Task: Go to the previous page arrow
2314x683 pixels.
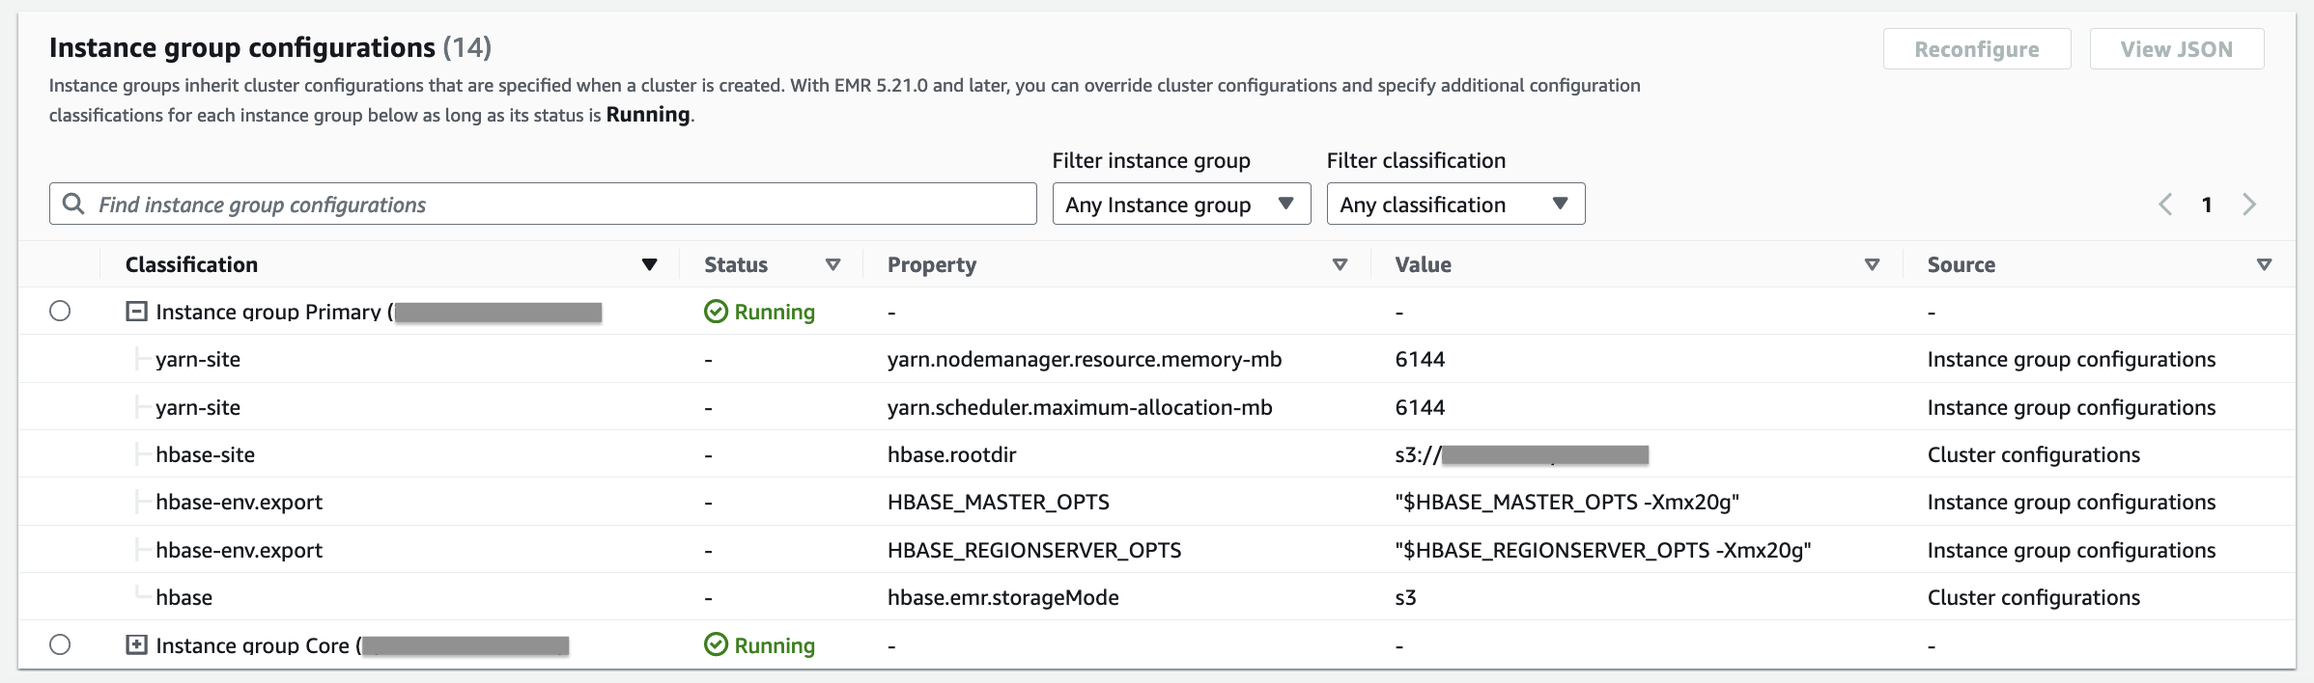Action: tap(2166, 205)
